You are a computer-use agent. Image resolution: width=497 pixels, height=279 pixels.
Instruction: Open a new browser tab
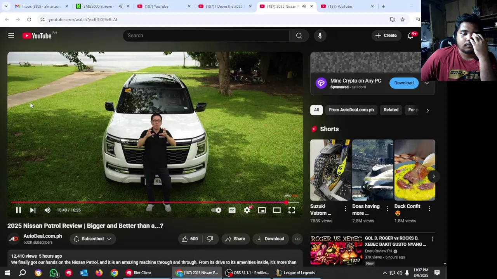coord(384,6)
